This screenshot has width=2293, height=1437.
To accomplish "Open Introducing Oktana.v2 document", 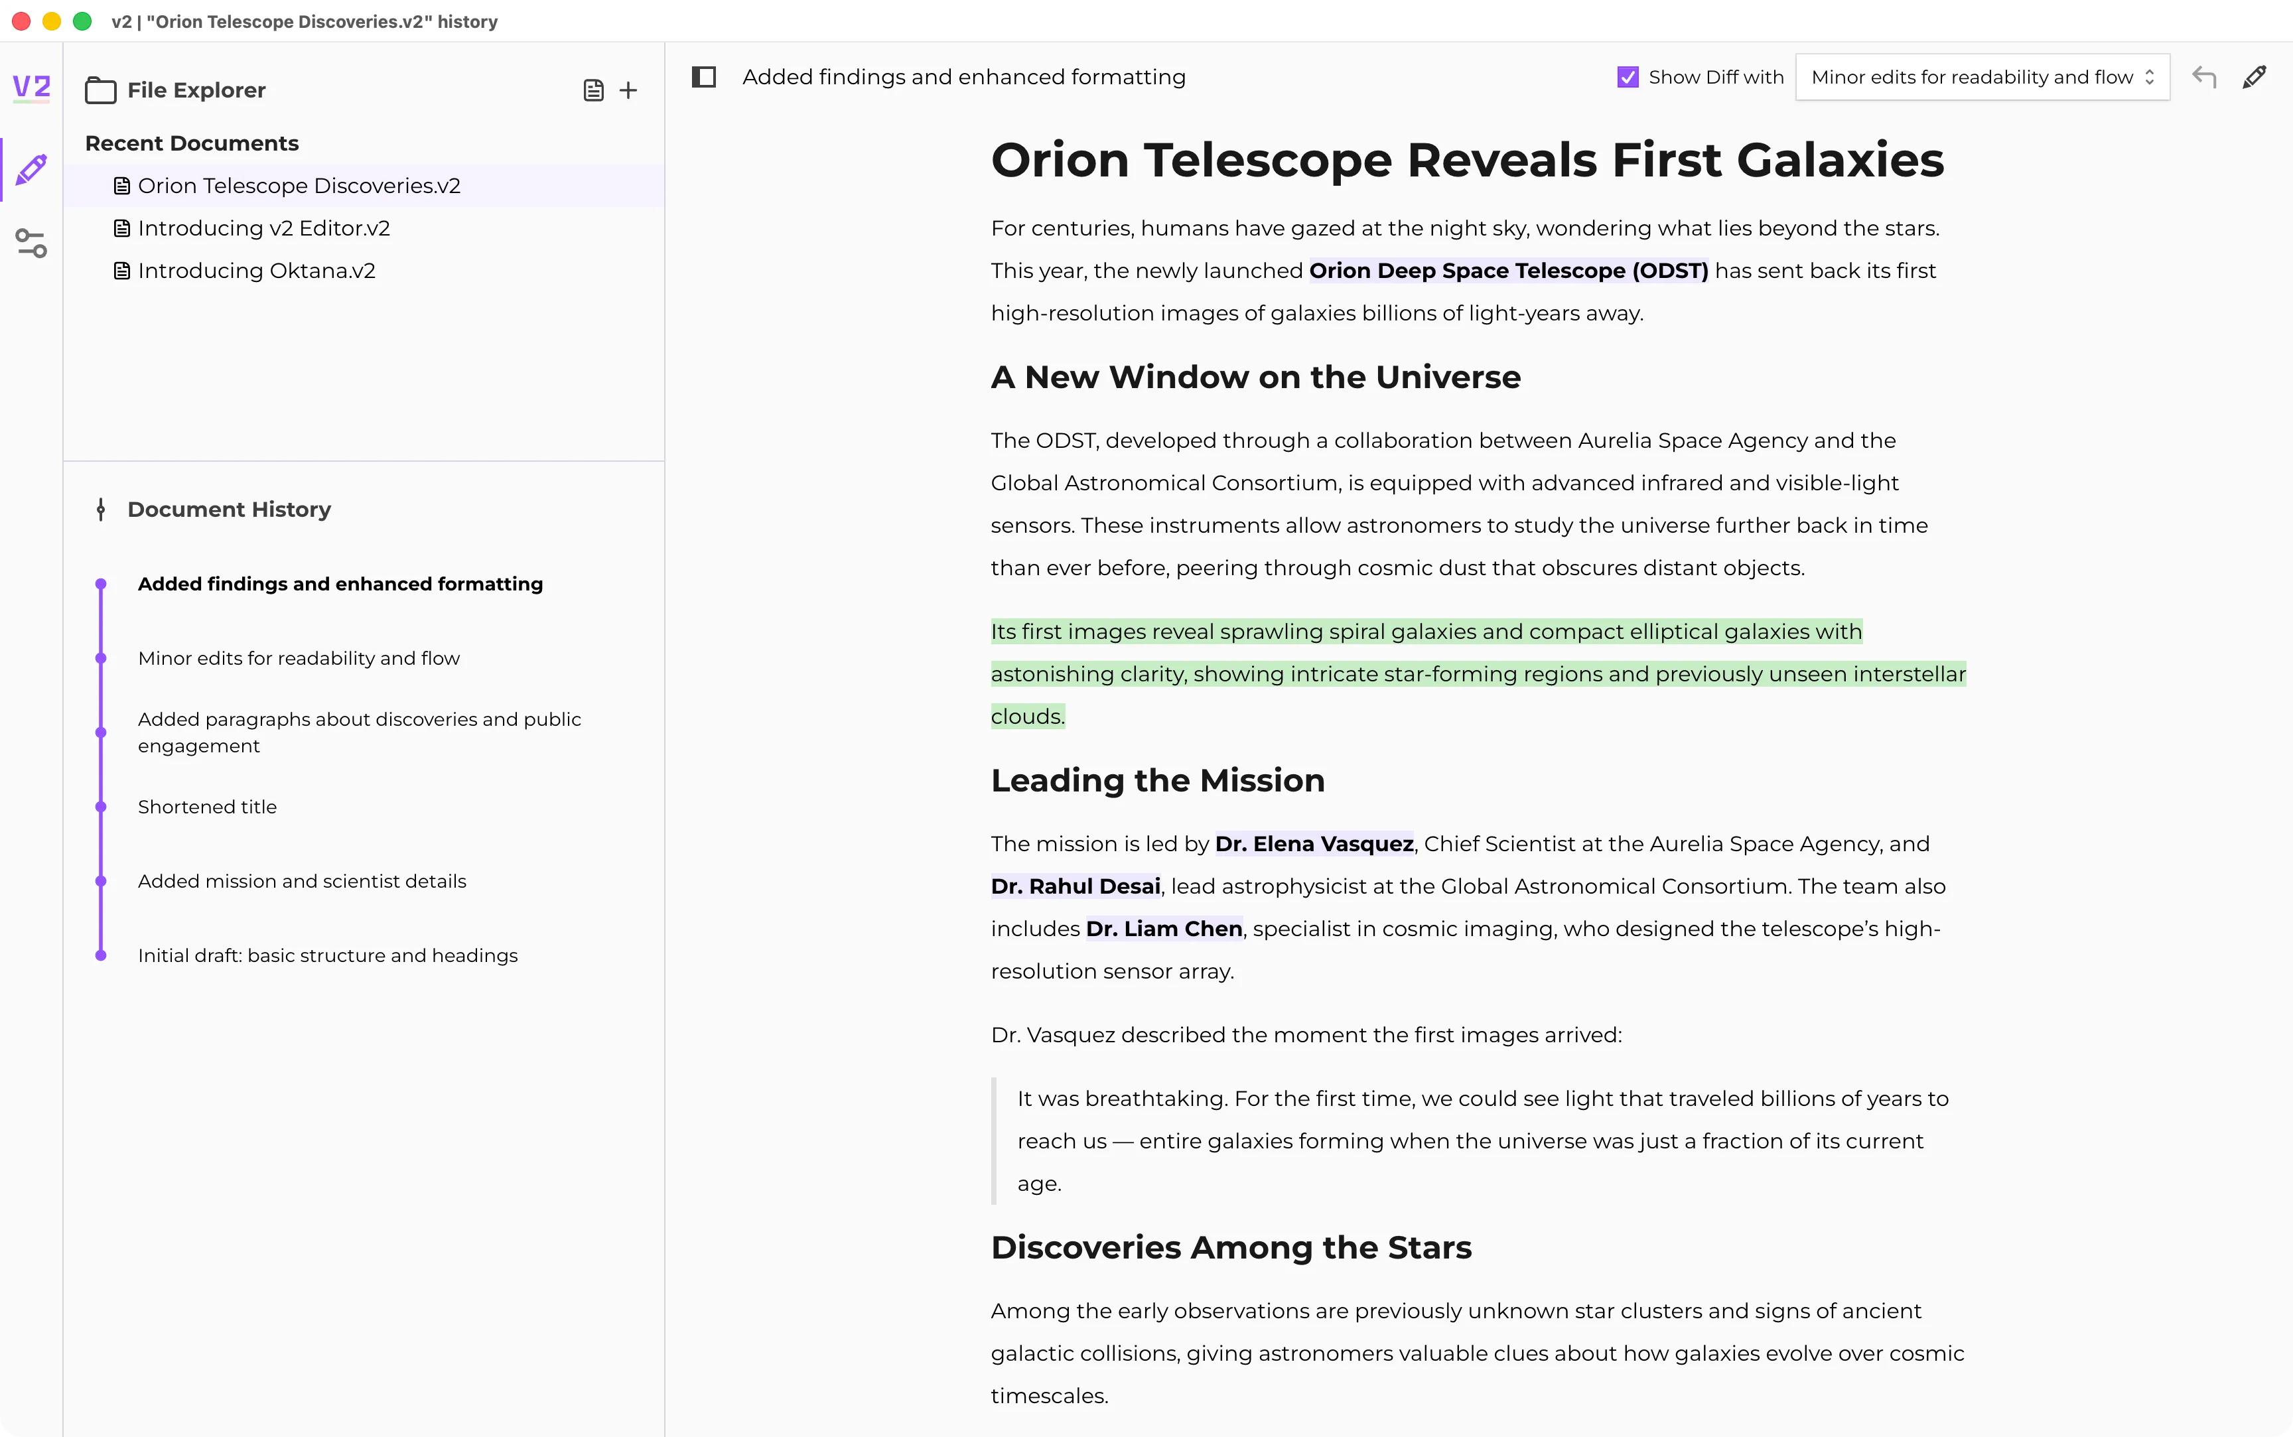I will point(255,271).
